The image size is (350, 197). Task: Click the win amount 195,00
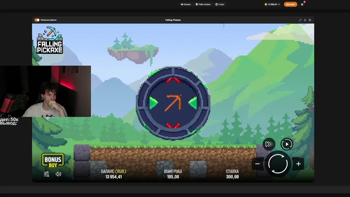click(x=173, y=177)
